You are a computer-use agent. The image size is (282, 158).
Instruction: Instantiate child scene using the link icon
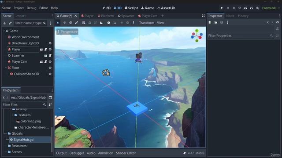tap(10, 23)
